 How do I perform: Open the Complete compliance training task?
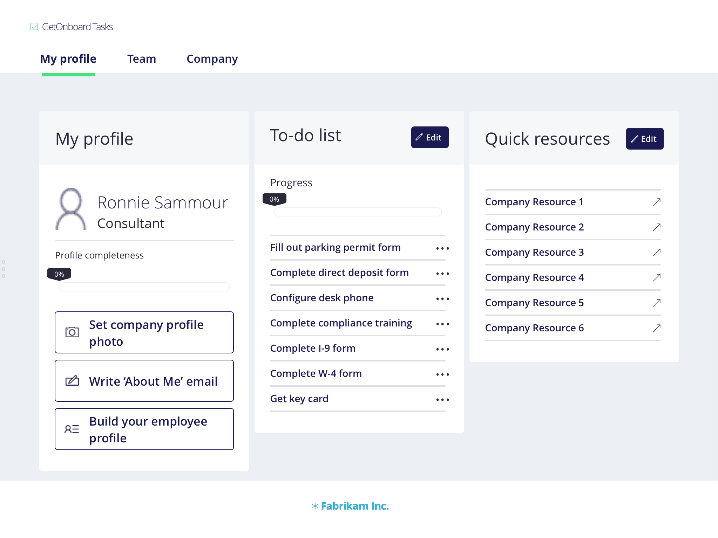pyautogui.click(x=341, y=323)
